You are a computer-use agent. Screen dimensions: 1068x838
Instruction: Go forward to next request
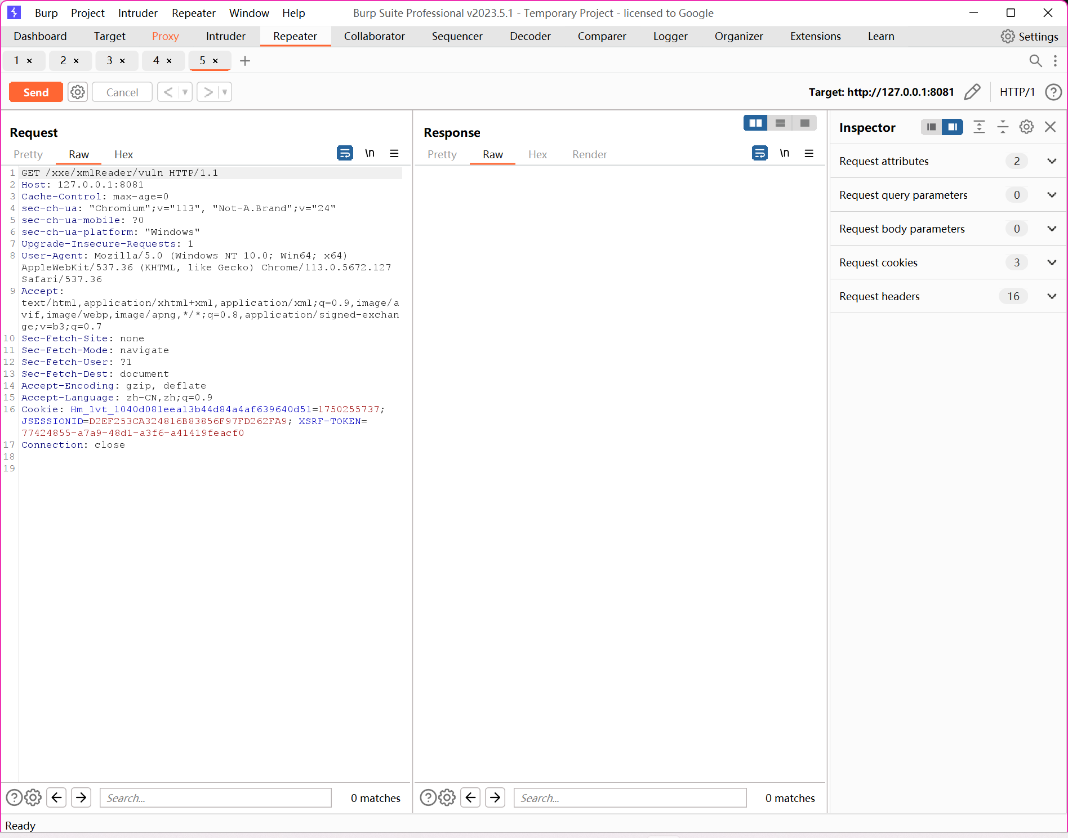(208, 92)
